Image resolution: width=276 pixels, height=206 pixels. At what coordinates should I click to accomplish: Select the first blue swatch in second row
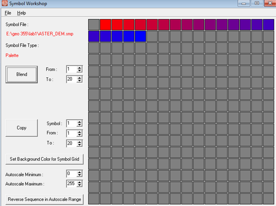pyautogui.click(x=94, y=36)
